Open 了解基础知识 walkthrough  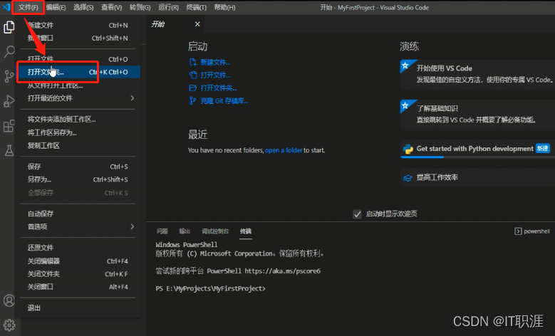pyautogui.click(x=478, y=113)
